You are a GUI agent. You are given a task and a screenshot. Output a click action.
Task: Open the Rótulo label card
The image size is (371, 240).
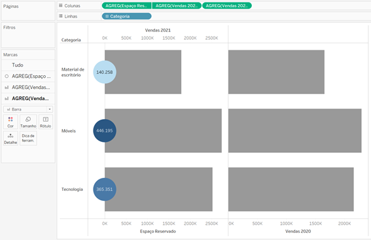point(46,122)
